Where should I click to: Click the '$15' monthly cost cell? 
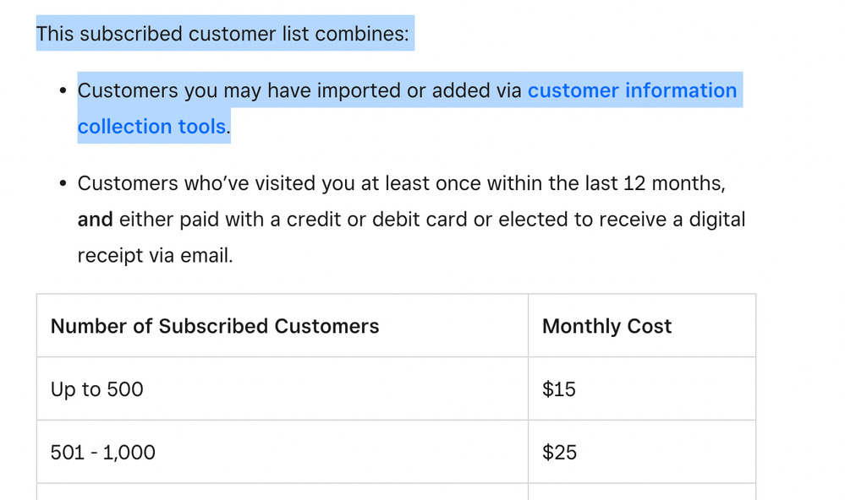click(559, 389)
